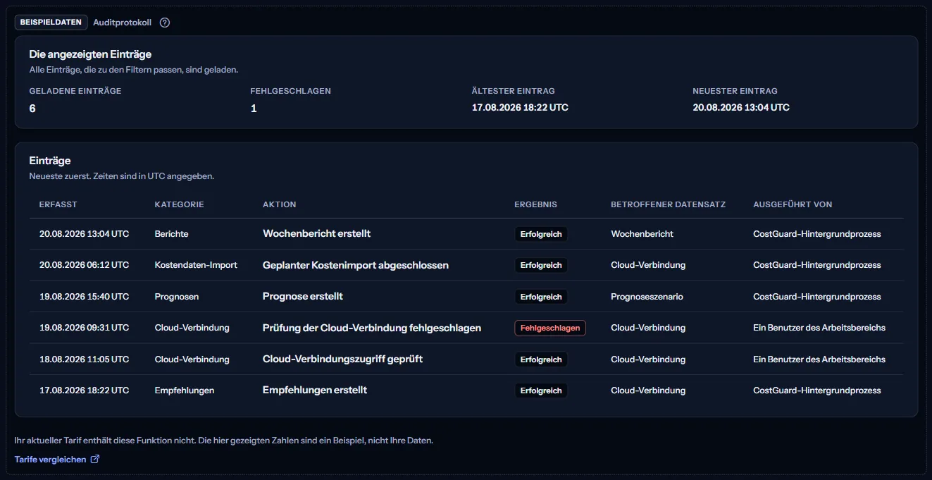Click the "Empfehlungen" category cell
932x480 pixels.
(x=185, y=390)
